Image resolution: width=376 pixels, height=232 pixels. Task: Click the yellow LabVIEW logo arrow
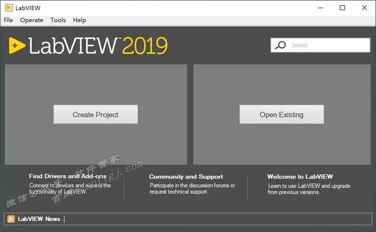tap(17, 45)
